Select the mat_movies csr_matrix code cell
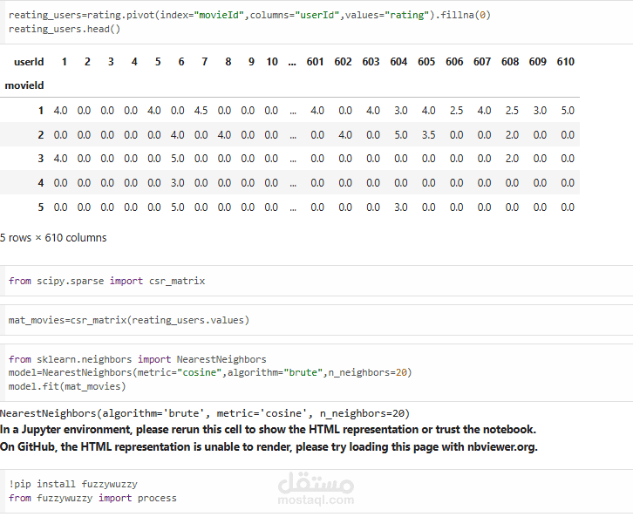The height and width of the screenshot is (517, 633). (x=316, y=320)
